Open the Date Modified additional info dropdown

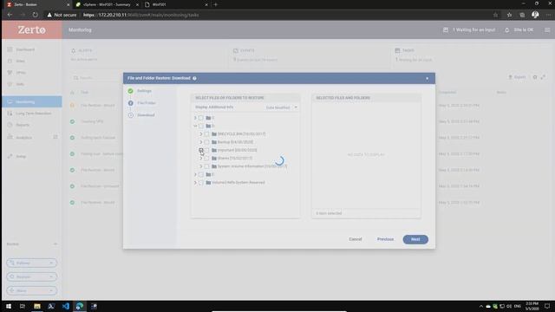click(x=281, y=107)
